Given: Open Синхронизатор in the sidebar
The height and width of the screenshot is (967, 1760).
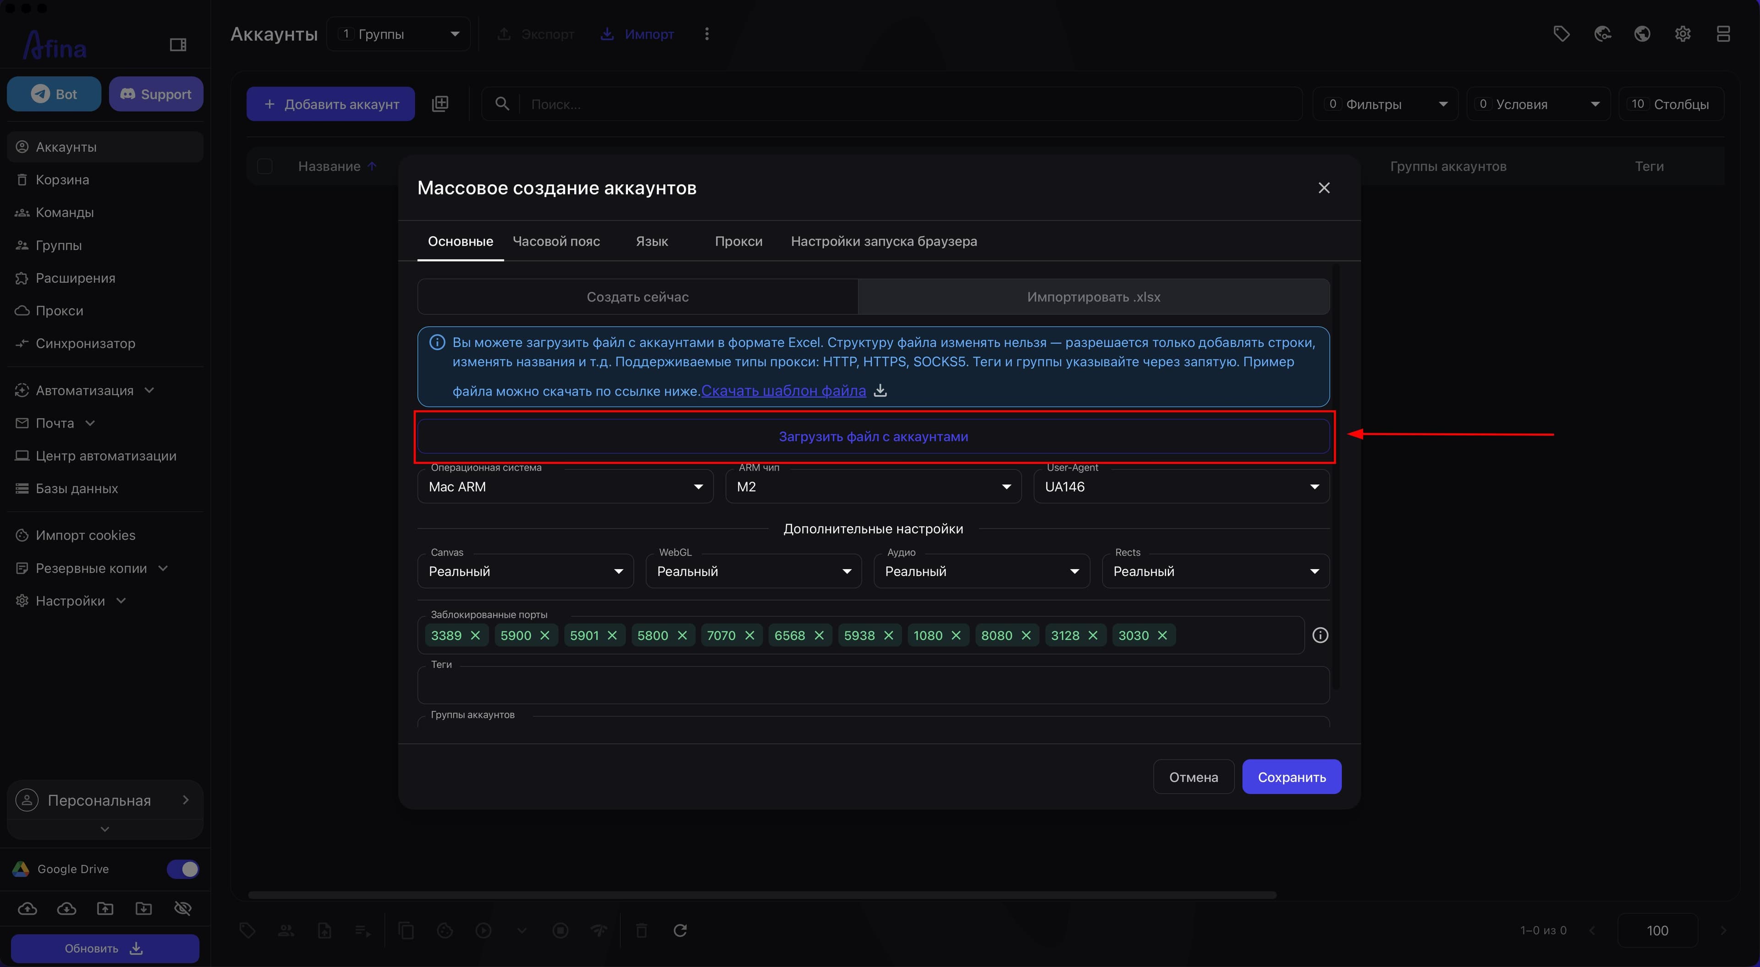Looking at the screenshot, I should (105, 343).
